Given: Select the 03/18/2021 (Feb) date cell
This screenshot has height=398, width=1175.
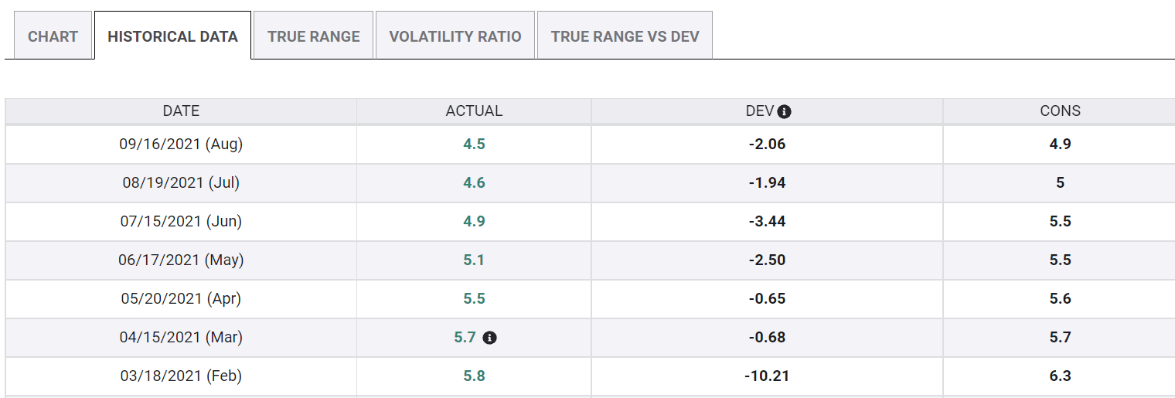Looking at the screenshot, I should coord(181,376).
